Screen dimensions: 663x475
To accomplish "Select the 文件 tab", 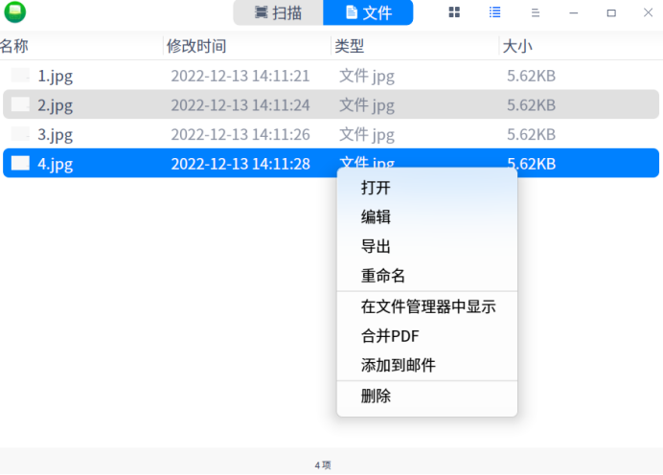I will (368, 12).
